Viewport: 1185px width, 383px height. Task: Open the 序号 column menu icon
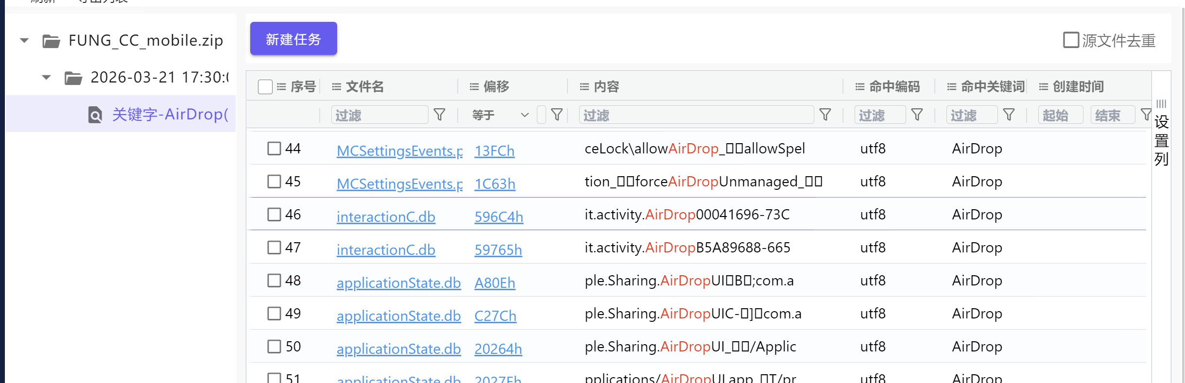click(281, 87)
